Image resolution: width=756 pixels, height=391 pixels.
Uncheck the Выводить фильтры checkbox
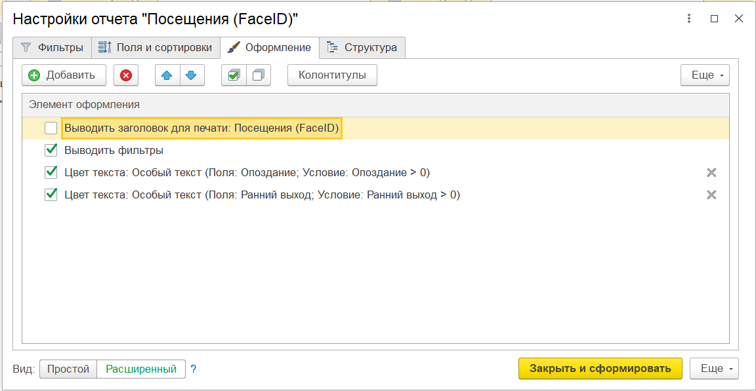[x=51, y=150]
